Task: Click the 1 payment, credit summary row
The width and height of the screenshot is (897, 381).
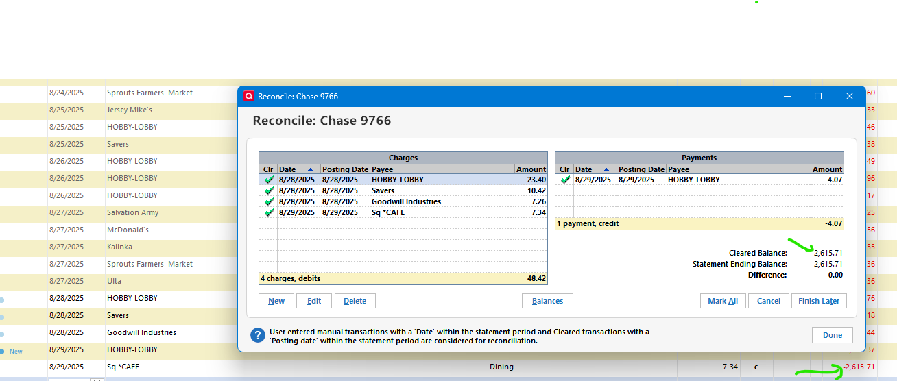Action: point(699,223)
